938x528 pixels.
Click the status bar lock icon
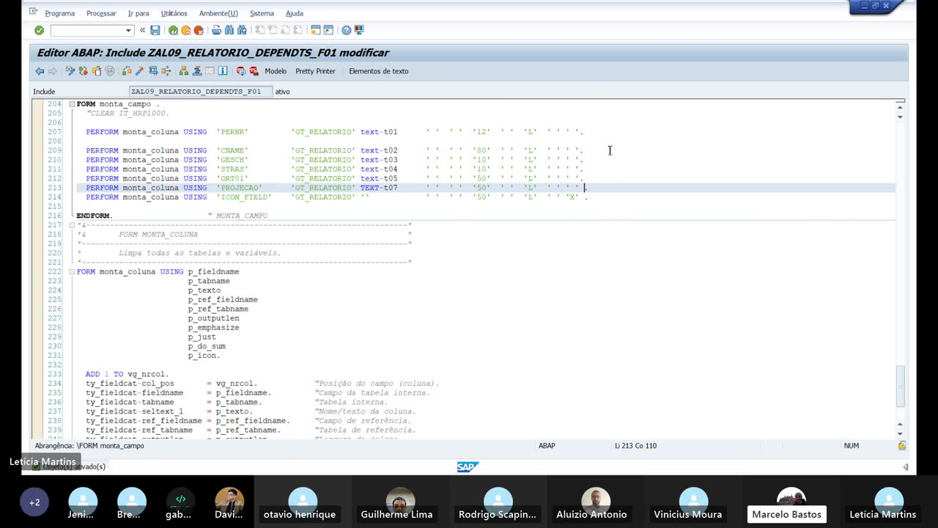pyautogui.click(x=902, y=446)
